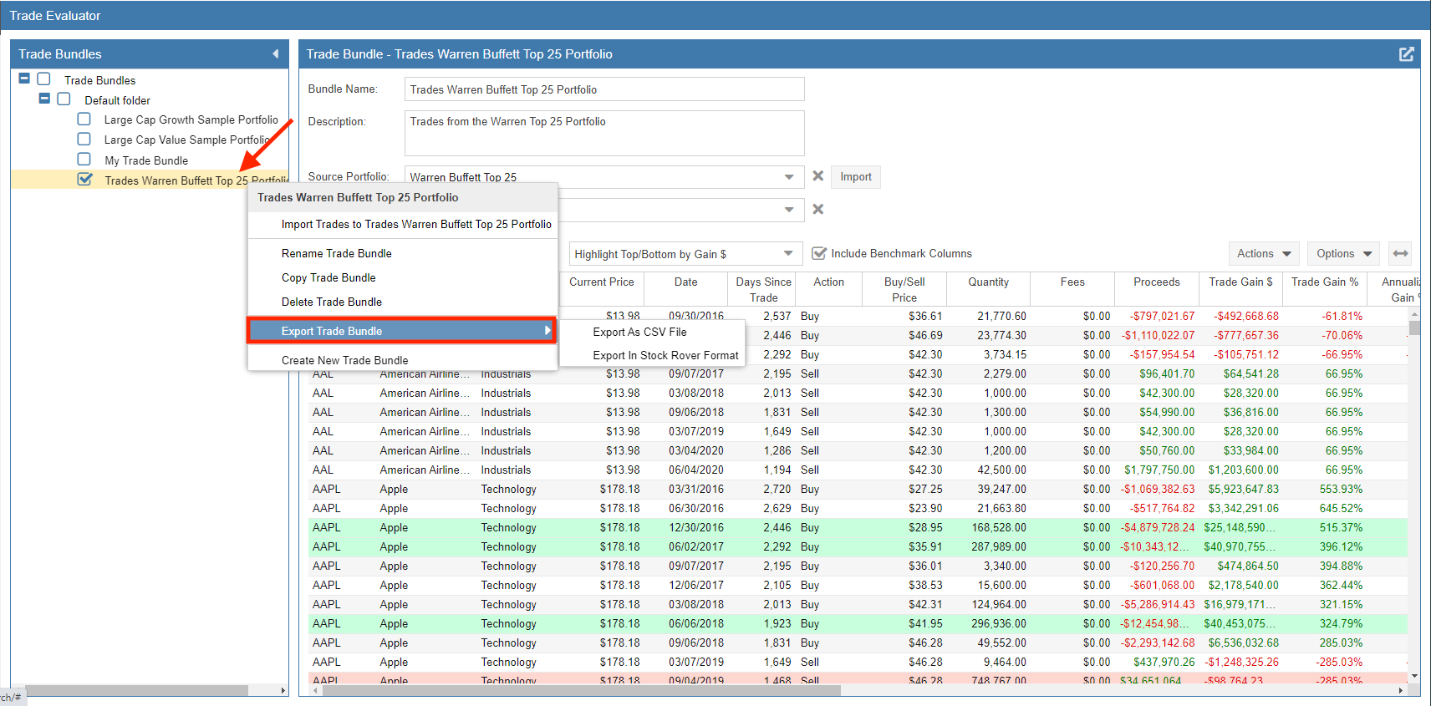This screenshot has height=706, width=1431.
Task: Choose Create New Trade Bundle
Action: pyautogui.click(x=403, y=360)
